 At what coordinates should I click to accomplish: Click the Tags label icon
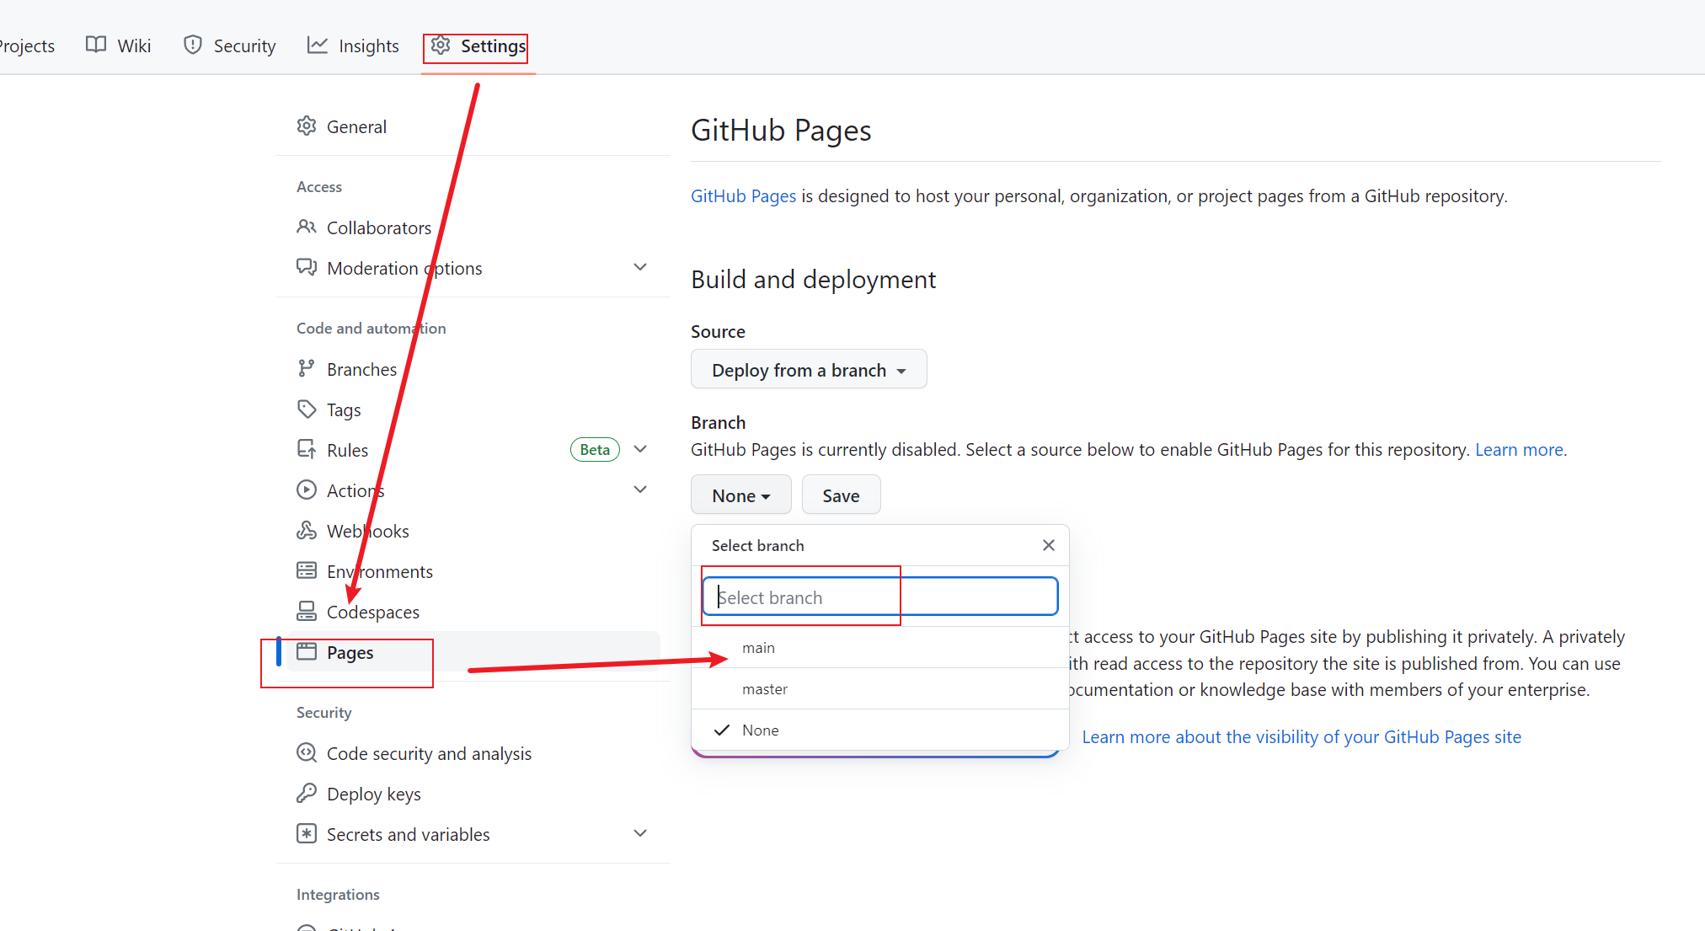307,409
